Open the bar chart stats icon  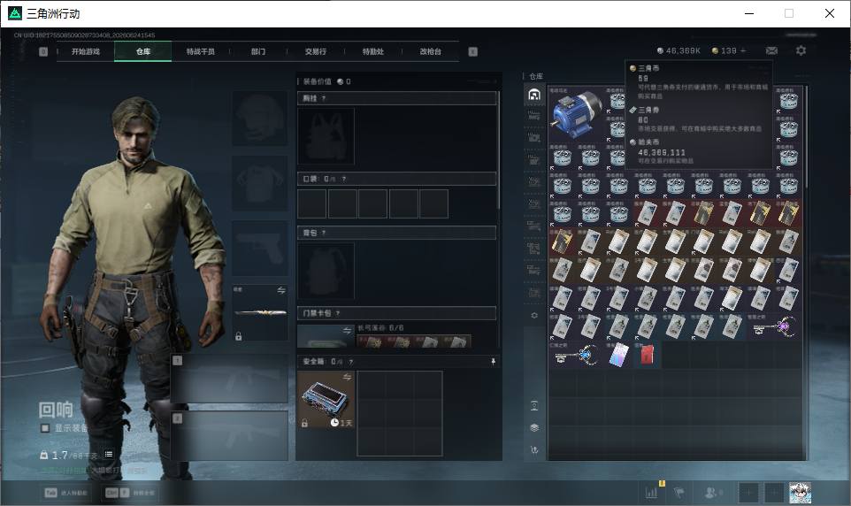(651, 493)
